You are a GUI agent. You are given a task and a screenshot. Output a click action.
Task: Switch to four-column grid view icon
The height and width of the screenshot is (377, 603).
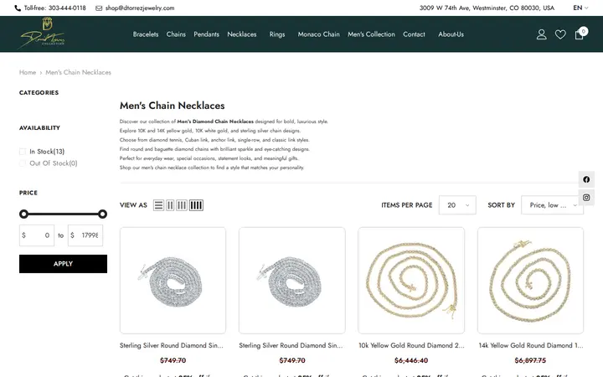pyautogui.click(x=196, y=205)
